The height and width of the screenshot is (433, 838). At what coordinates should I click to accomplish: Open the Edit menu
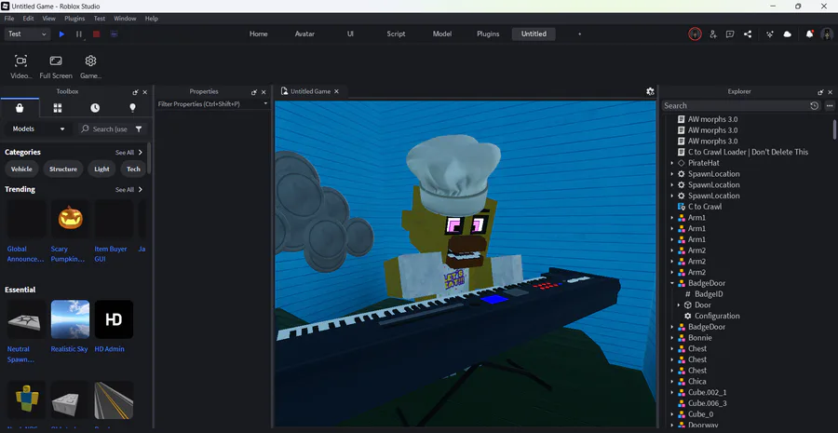coord(28,19)
